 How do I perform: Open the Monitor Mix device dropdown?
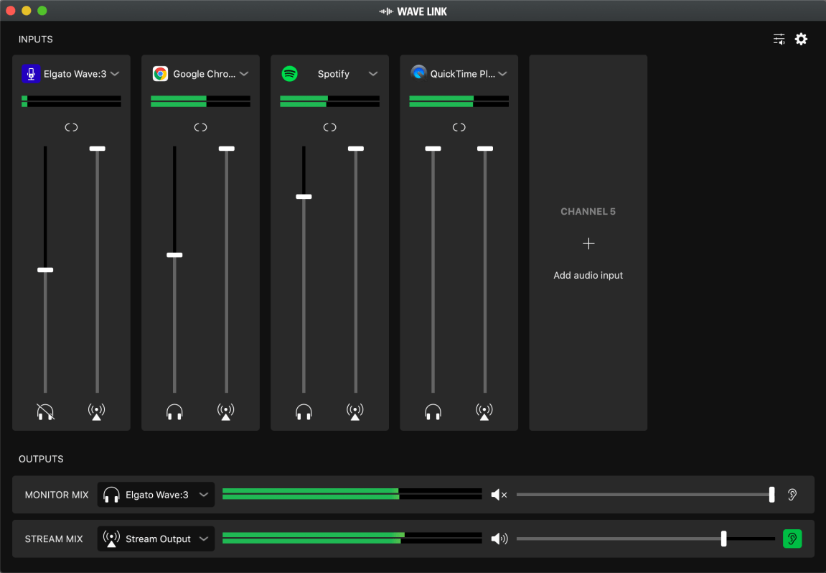pyautogui.click(x=203, y=495)
